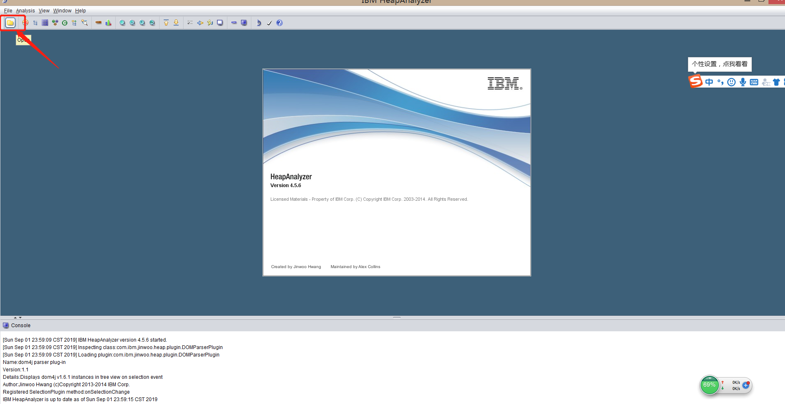This screenshot has width=785, height=404.
Task: Click the bar chart toolbar icon
Action: (108, 23)
